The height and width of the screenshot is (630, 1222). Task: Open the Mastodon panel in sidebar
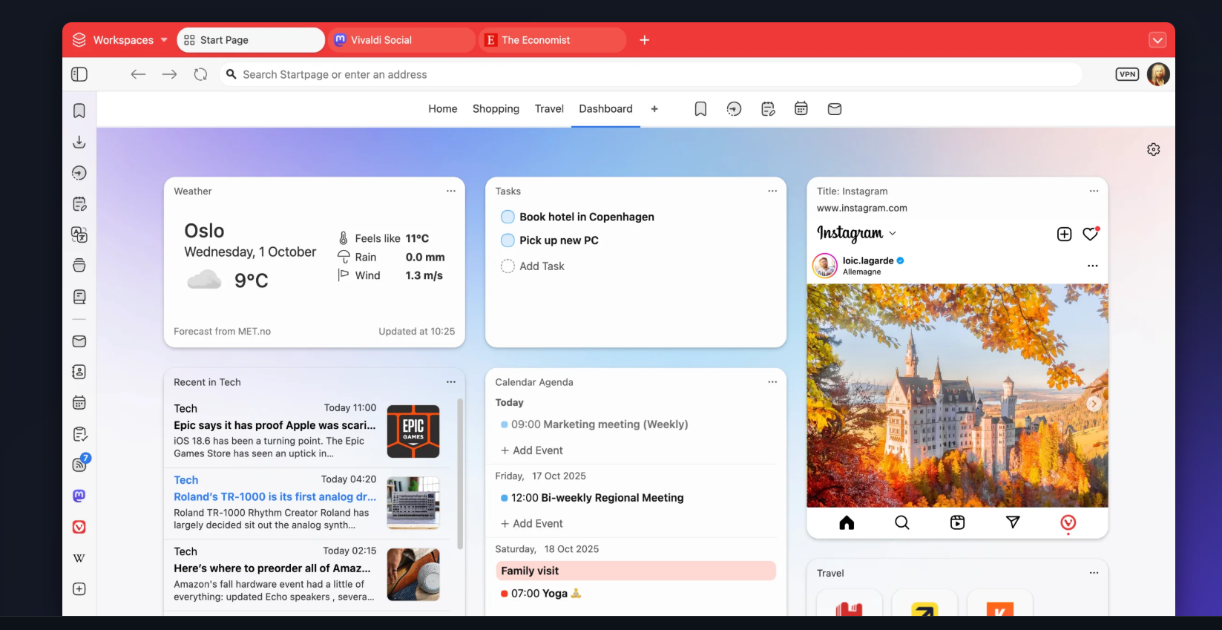tap(79, 496)
